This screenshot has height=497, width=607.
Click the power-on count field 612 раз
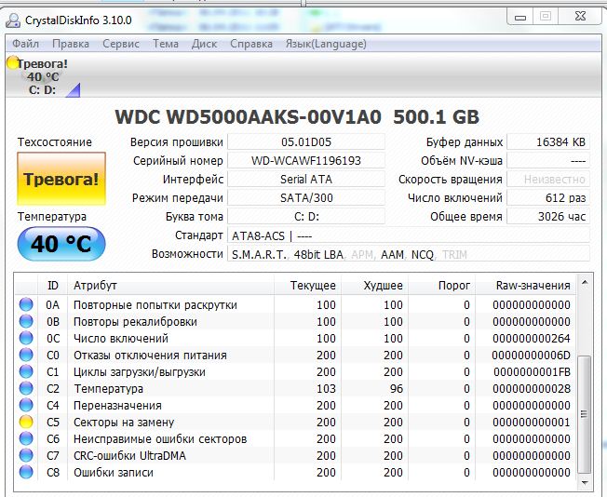click(x=548, y=197)
